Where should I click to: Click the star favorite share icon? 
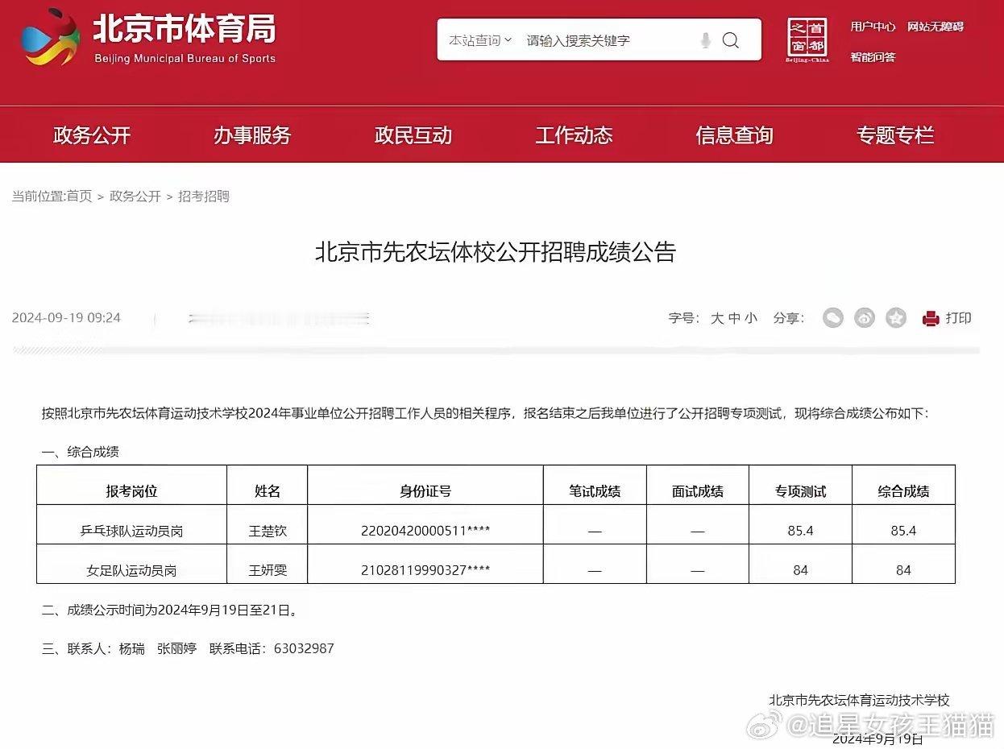pos(896,318)
